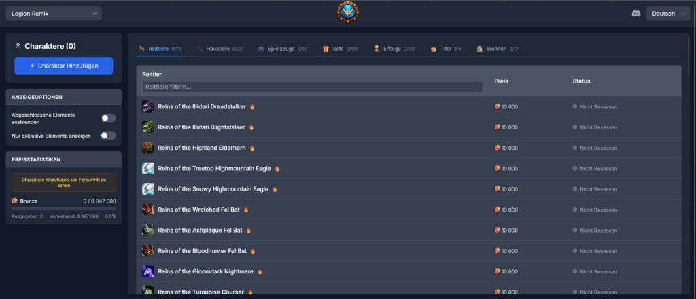
Task: Click the 'Reittiere filtern...' search field
Action: pyautogui.click(x=312, y=87)
